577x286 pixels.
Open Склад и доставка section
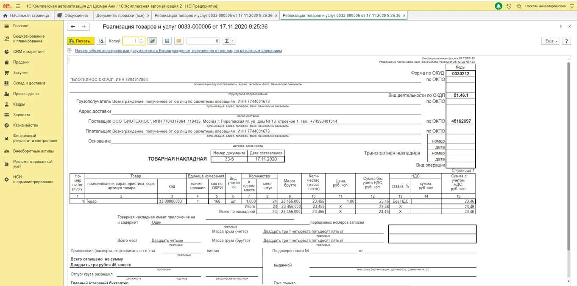[x=32, y=83]
